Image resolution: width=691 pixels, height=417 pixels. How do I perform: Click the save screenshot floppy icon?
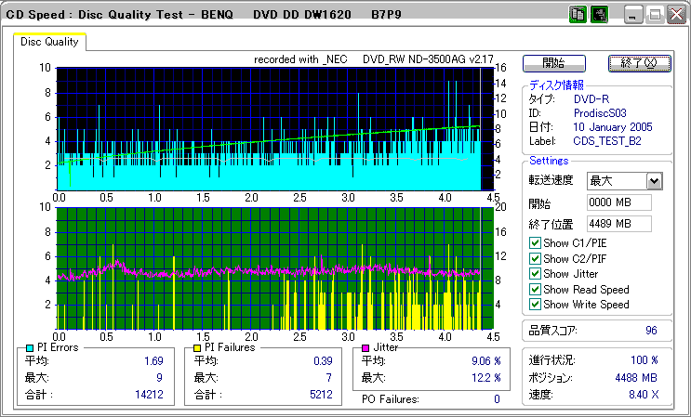click(x=600, y=15)
